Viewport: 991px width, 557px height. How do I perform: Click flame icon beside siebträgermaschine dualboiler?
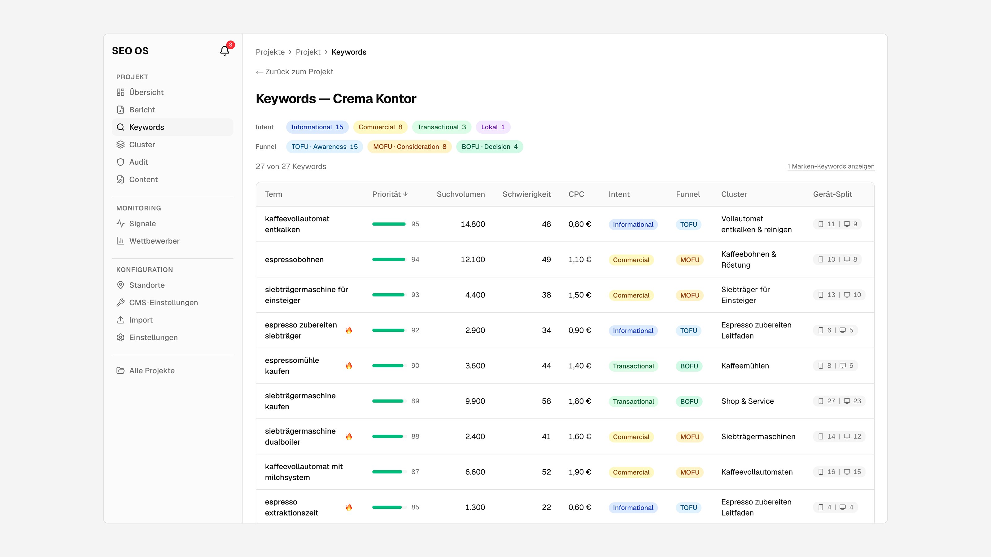349,436
